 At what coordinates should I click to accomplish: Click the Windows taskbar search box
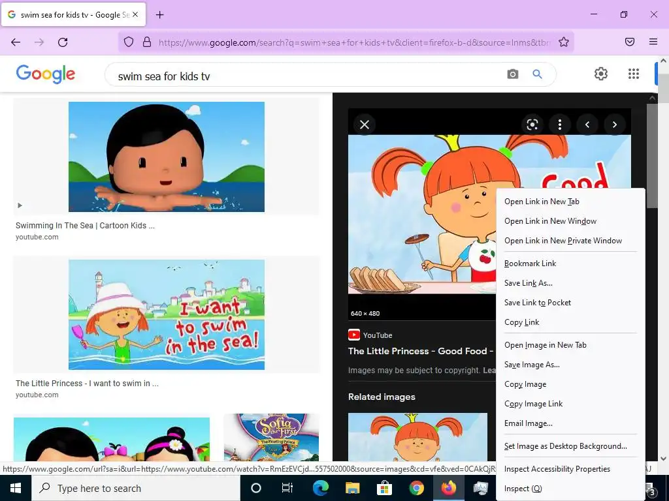pyautogui.click(x=136, y=488)
